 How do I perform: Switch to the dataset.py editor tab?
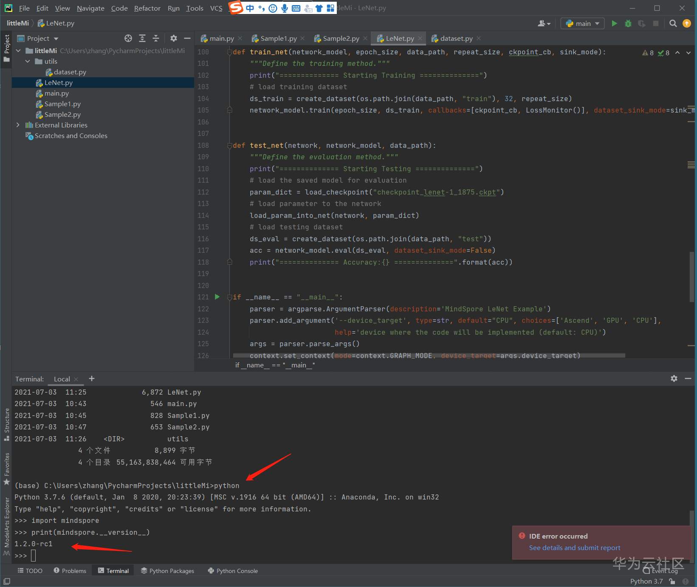coord(456,38)
